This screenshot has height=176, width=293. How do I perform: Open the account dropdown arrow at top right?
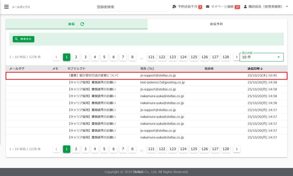[x=287, y=7]
